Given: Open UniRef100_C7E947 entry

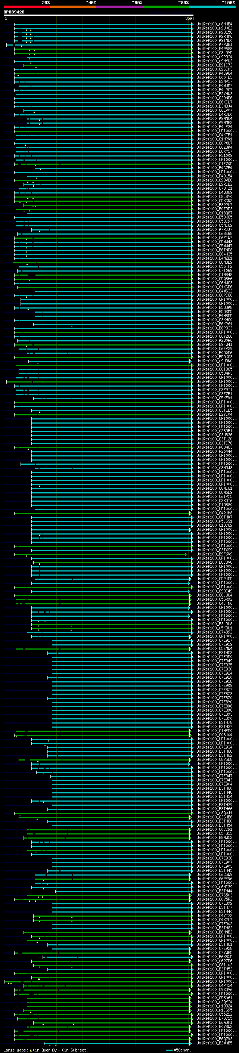Looking at the screenshot, I should tap(214, 776).
